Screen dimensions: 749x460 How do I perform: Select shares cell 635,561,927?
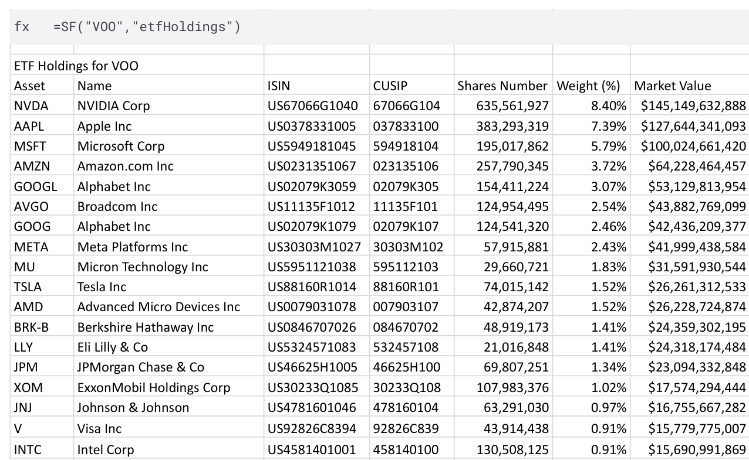point(503,105)
